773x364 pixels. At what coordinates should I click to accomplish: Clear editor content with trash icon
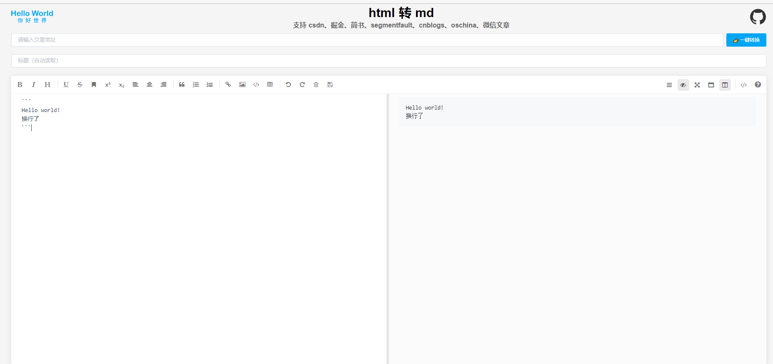[x=316, y=85]
